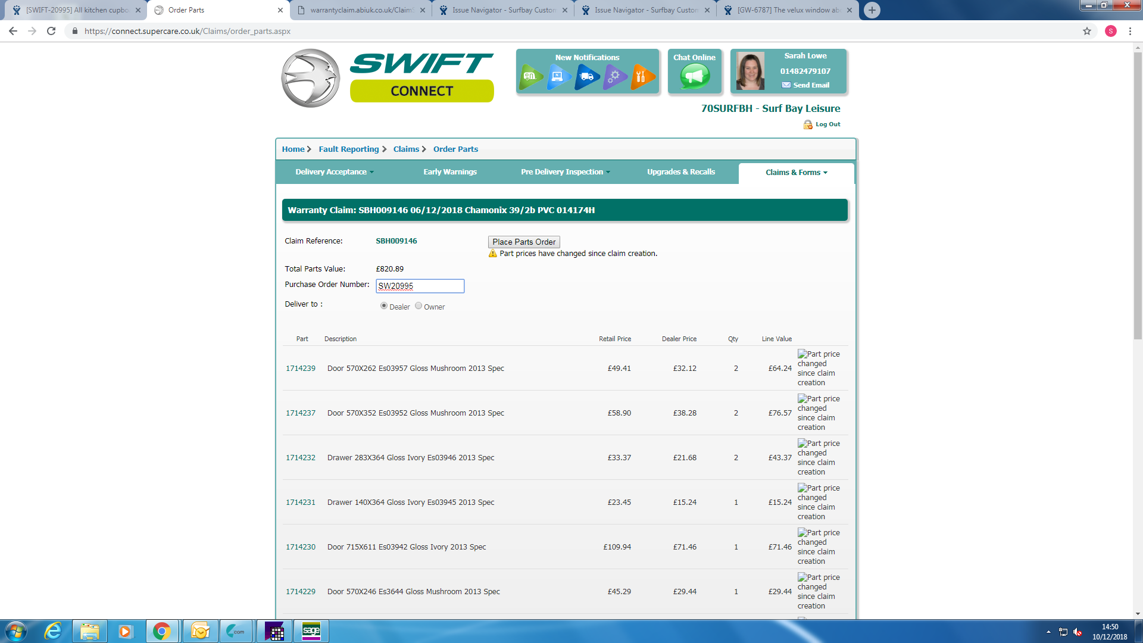Open the Claims & Forms dropdown
Viewport: 1143px width, 643px height.
796,173
